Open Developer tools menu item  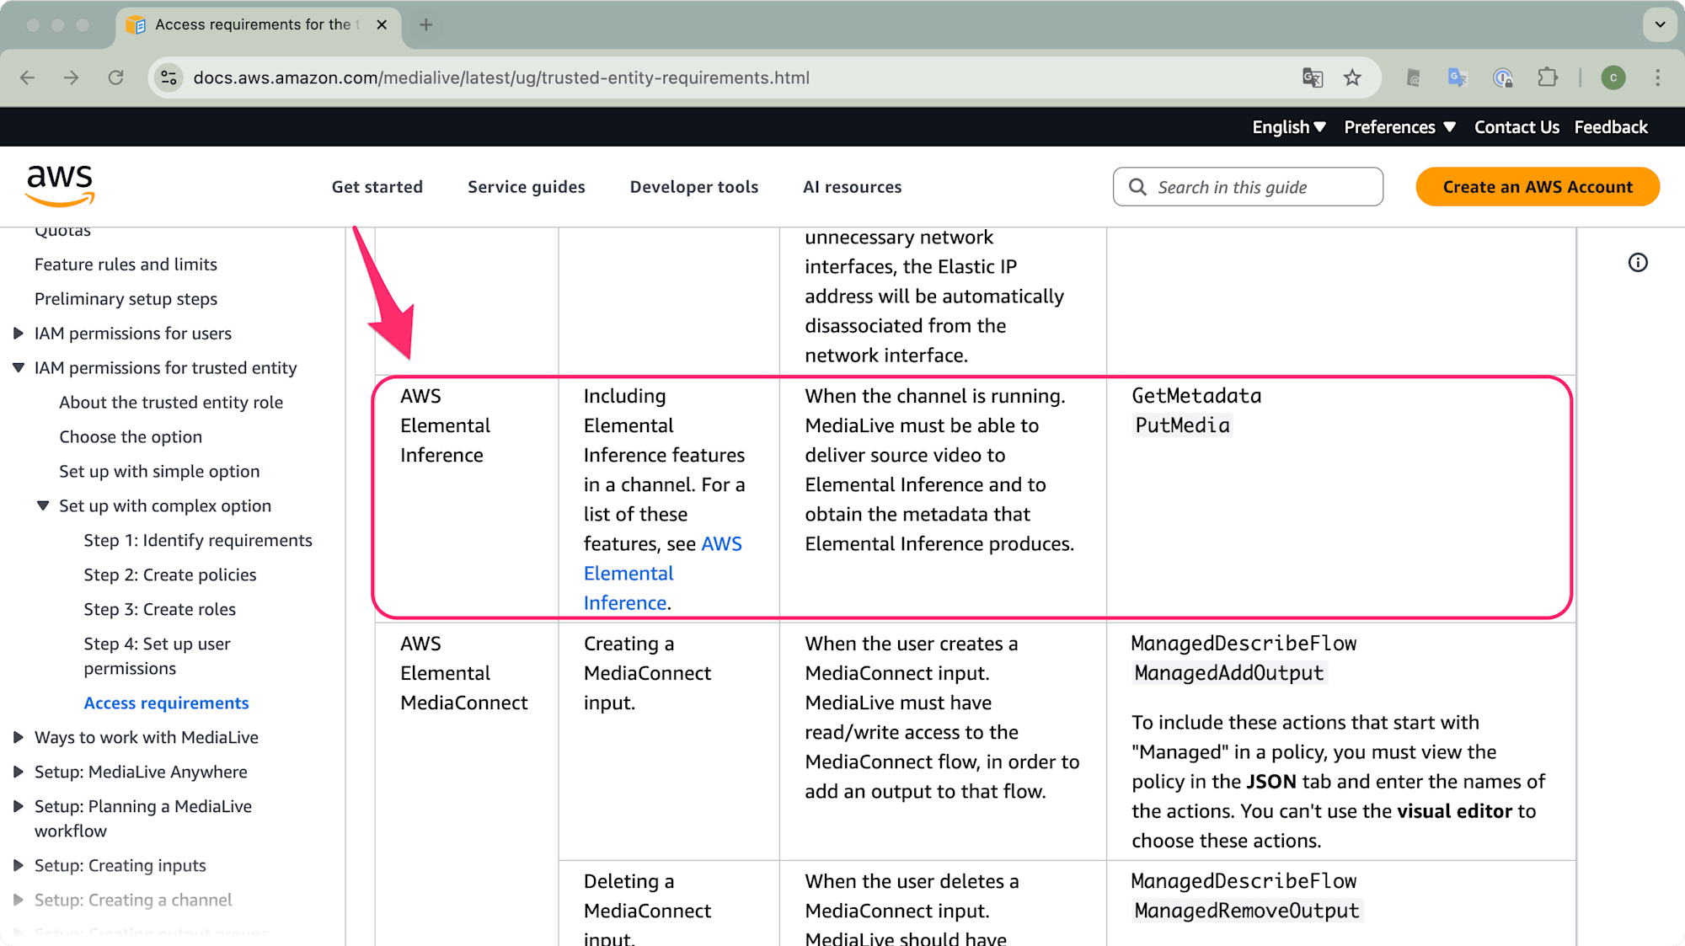tap(693, 187)
